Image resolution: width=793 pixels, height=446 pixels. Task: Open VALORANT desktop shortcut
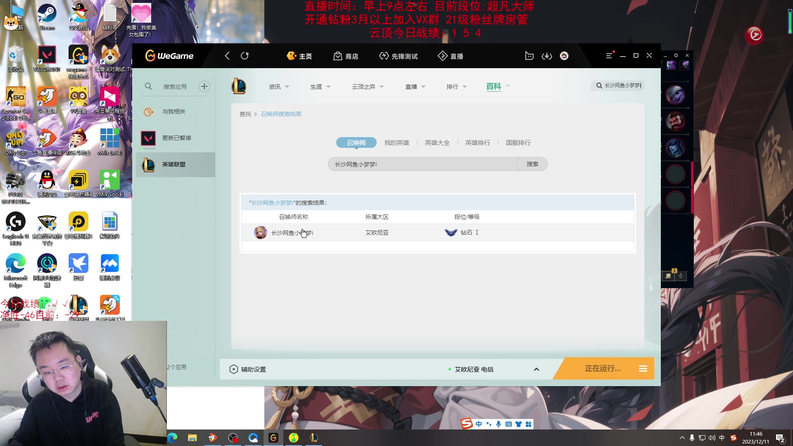(x=47, y=59)
